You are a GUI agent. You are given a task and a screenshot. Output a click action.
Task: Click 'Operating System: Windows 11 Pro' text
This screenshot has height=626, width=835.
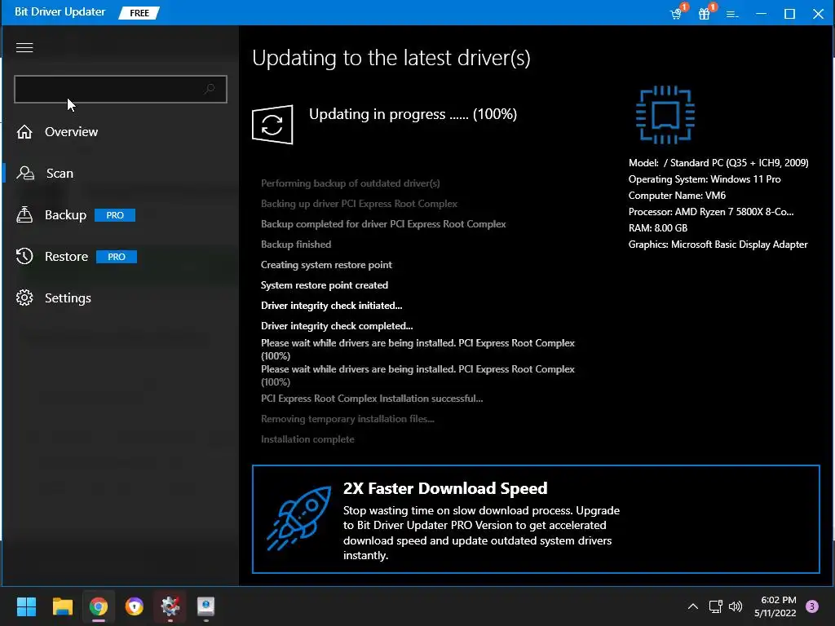[704, 179]
